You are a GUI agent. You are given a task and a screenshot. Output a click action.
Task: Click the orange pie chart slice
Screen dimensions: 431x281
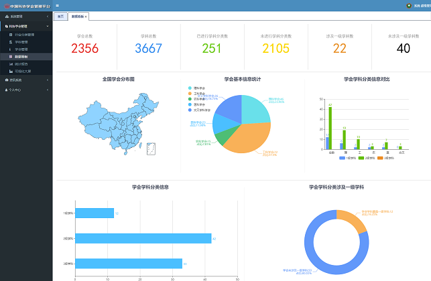coord(250,137)
